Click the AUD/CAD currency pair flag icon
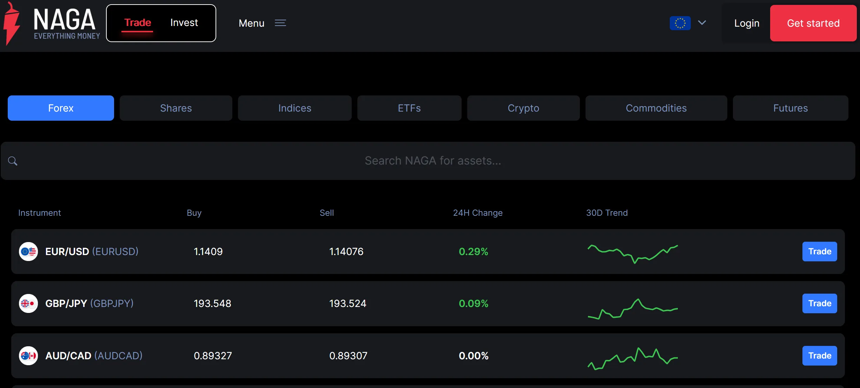The height and width of the screenshot is (388, 860). point(28,356)
